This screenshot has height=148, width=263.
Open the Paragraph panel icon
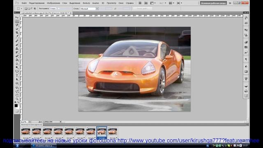pyautogui.click(x=246, y=59)
